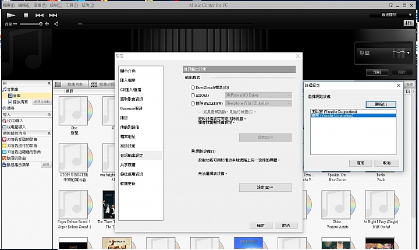Click the playback seek bar
Viewport: 419px width, 250px height.
pyautogui.click(x=166, y=24)
